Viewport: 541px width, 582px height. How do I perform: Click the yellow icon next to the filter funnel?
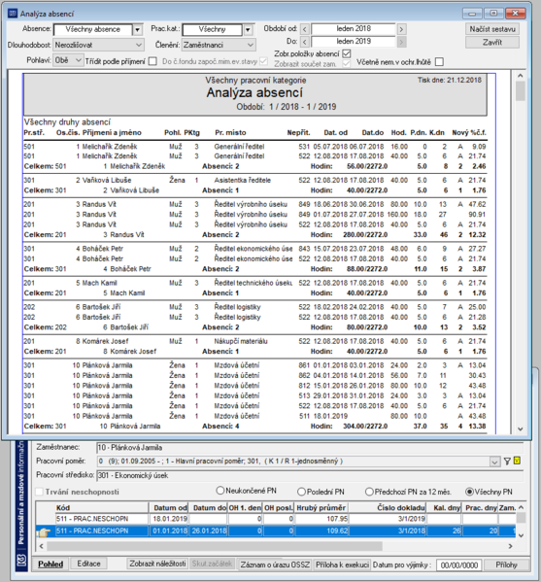[x=517, y=461]
